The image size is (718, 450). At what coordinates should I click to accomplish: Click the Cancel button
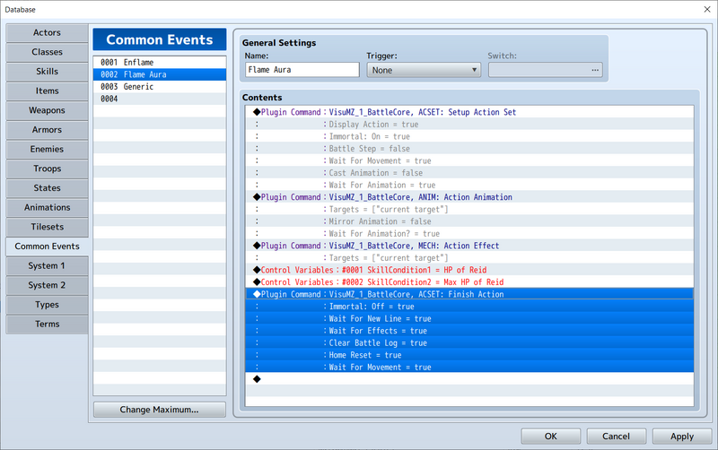pos(617,437)
